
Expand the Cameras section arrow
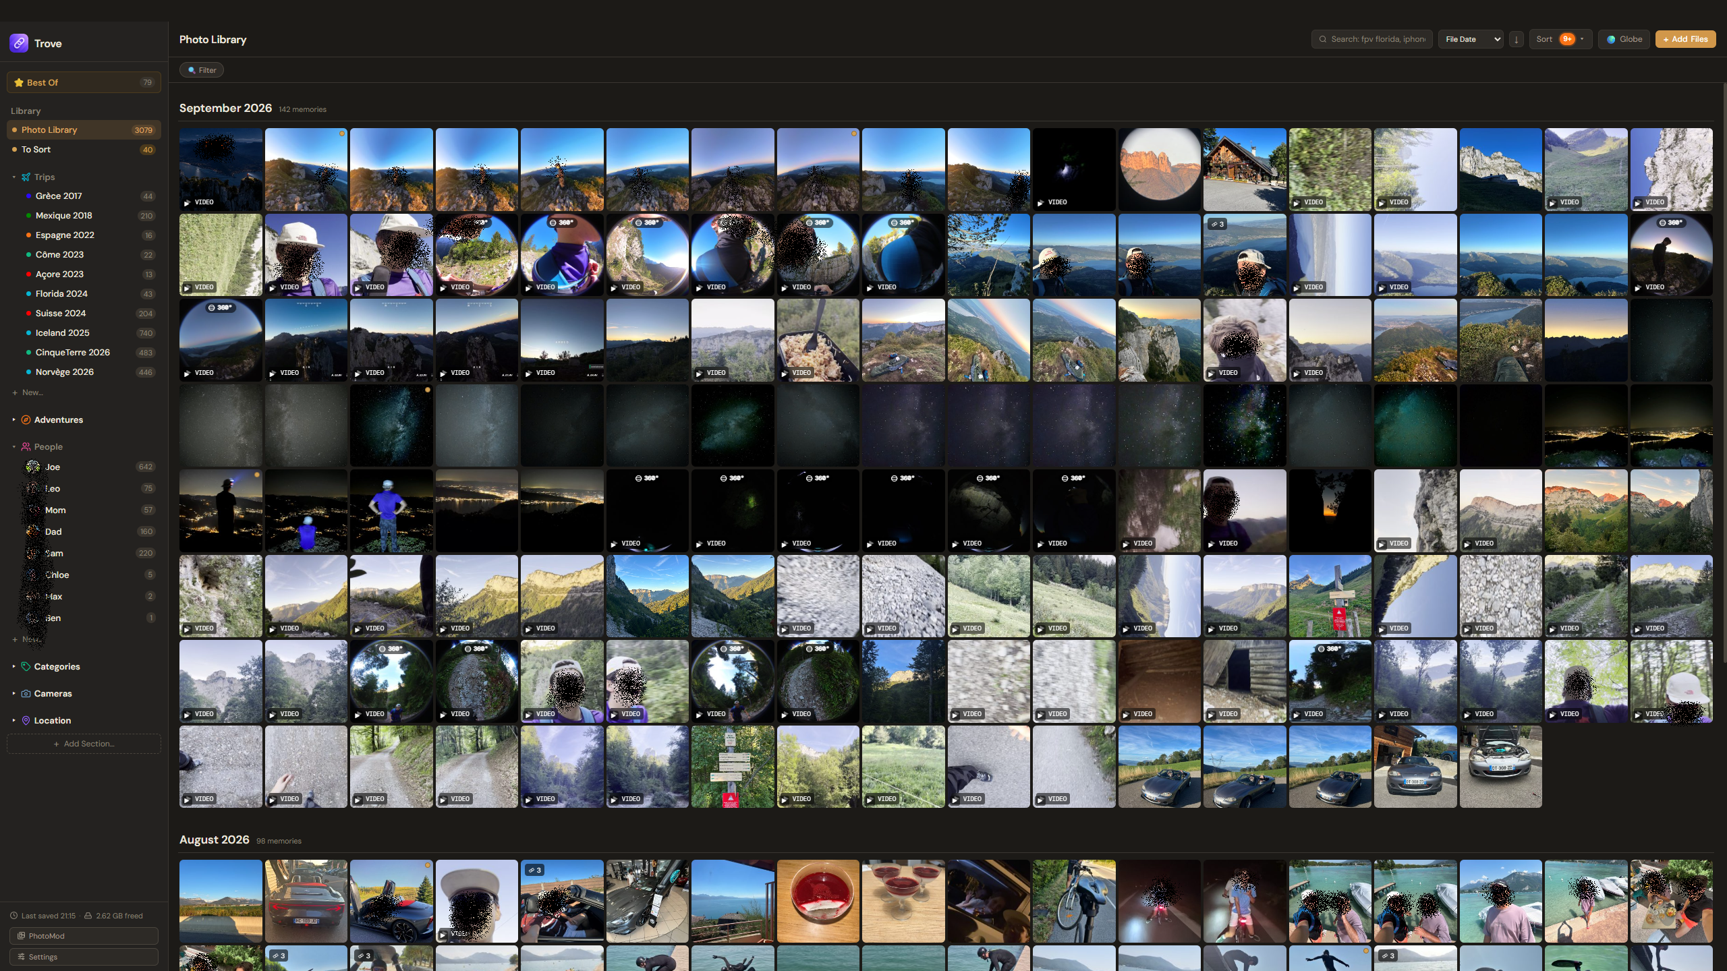13,693
